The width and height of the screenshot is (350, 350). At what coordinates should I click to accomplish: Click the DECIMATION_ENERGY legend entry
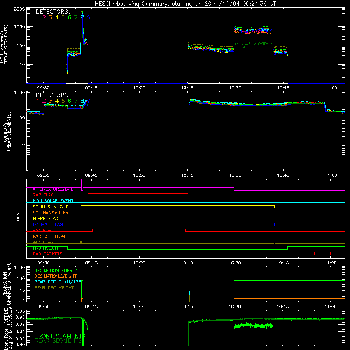pyautogui.click(x=56, y=270)
